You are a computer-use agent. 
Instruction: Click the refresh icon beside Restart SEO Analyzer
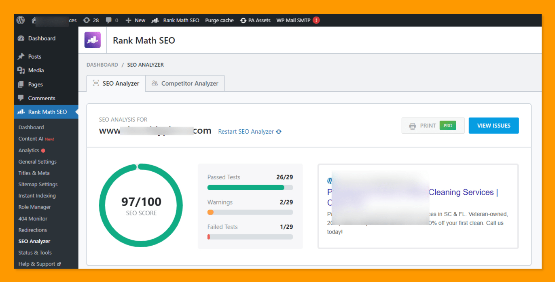click(279, 132)
